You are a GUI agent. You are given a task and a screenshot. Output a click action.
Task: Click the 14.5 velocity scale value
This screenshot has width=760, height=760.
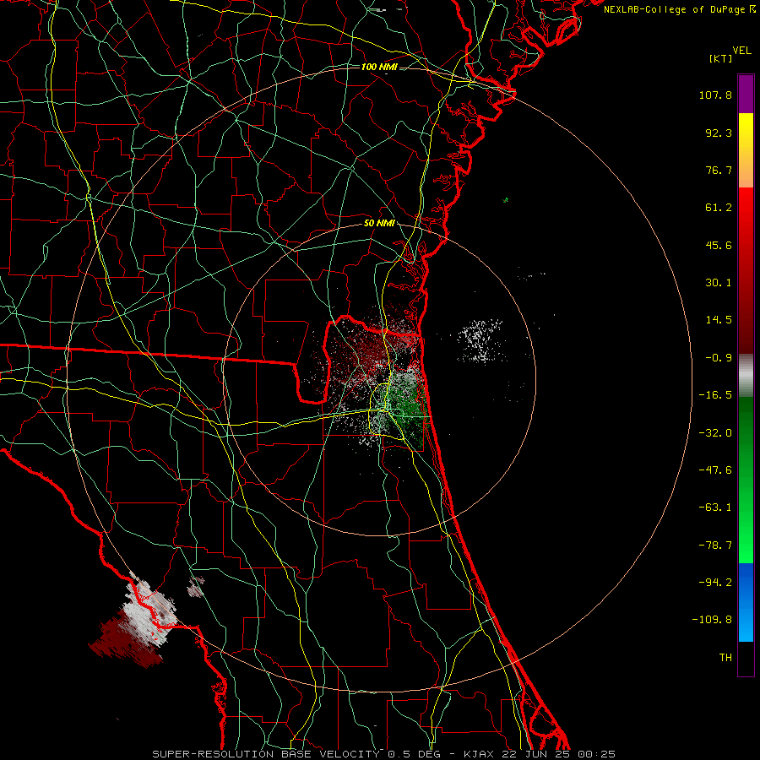pyautogui.click(x=719, y=320)
